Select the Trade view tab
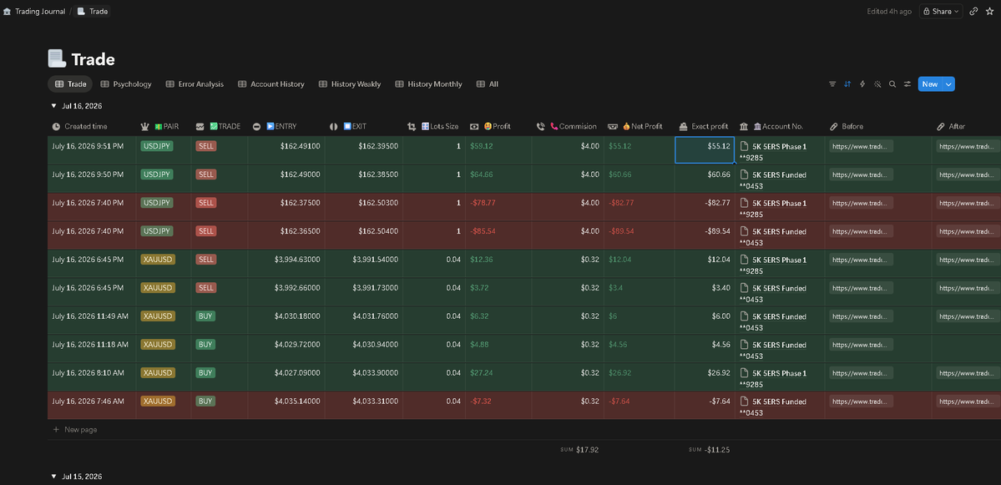Image resolution: width=1001 pixels, height=485 pixels. 70,84
